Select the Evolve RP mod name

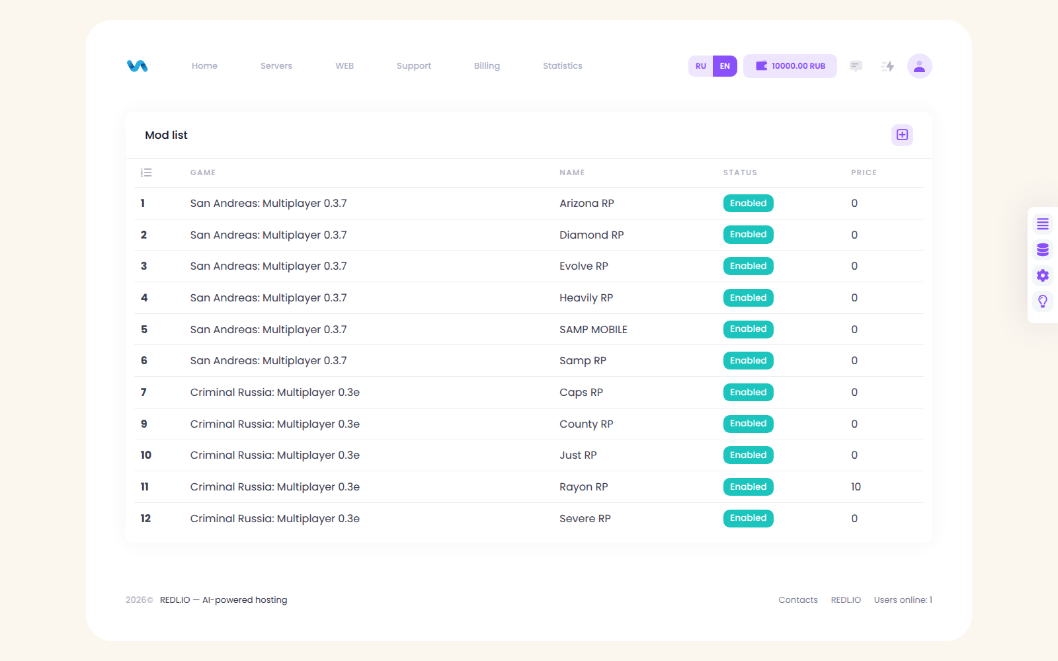[584, 266]
